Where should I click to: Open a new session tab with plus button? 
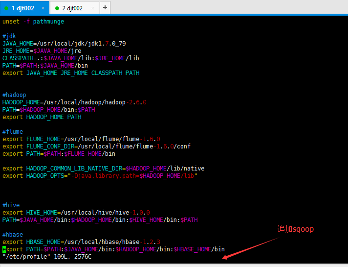point(105,7)
